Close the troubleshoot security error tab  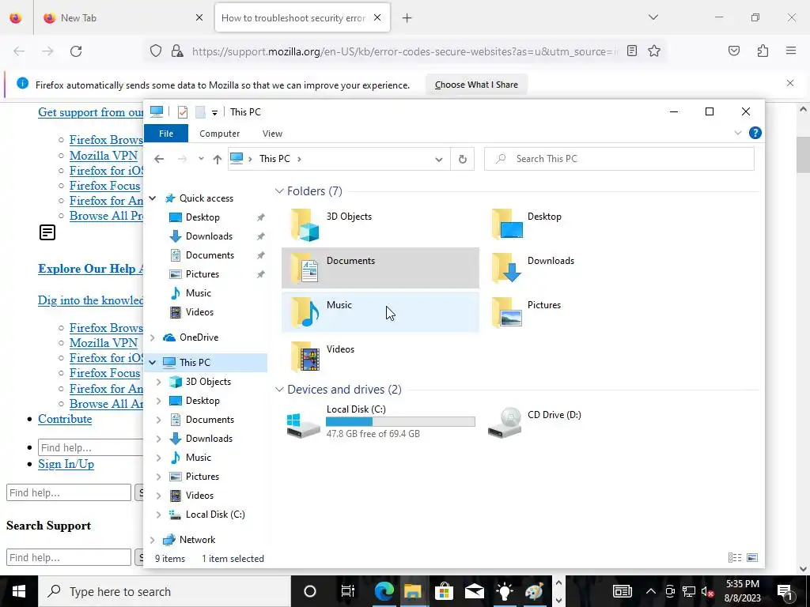377,17
